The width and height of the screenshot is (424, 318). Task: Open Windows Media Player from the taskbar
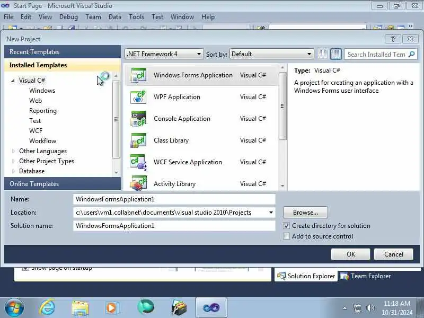click(x=112, y=308)
